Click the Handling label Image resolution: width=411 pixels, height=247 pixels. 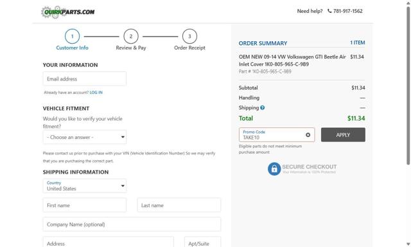(x=249, y=98)
